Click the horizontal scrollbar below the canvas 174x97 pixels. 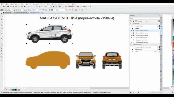[109, 88]
